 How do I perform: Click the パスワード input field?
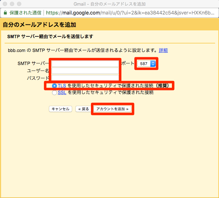click(85, 78)
